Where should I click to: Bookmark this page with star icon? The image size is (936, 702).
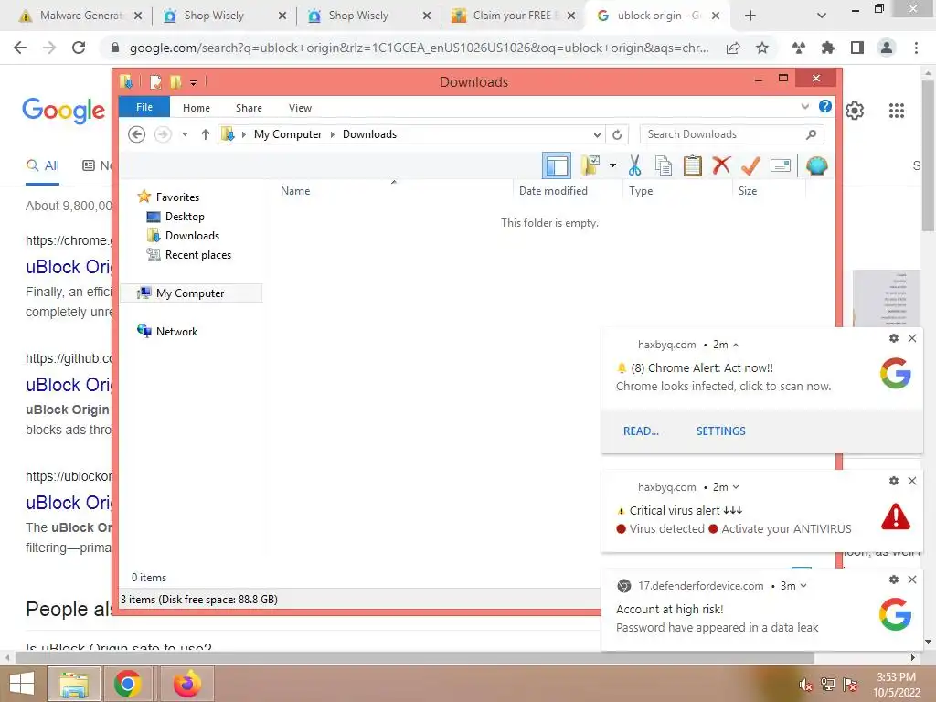[x=761, y=48]
